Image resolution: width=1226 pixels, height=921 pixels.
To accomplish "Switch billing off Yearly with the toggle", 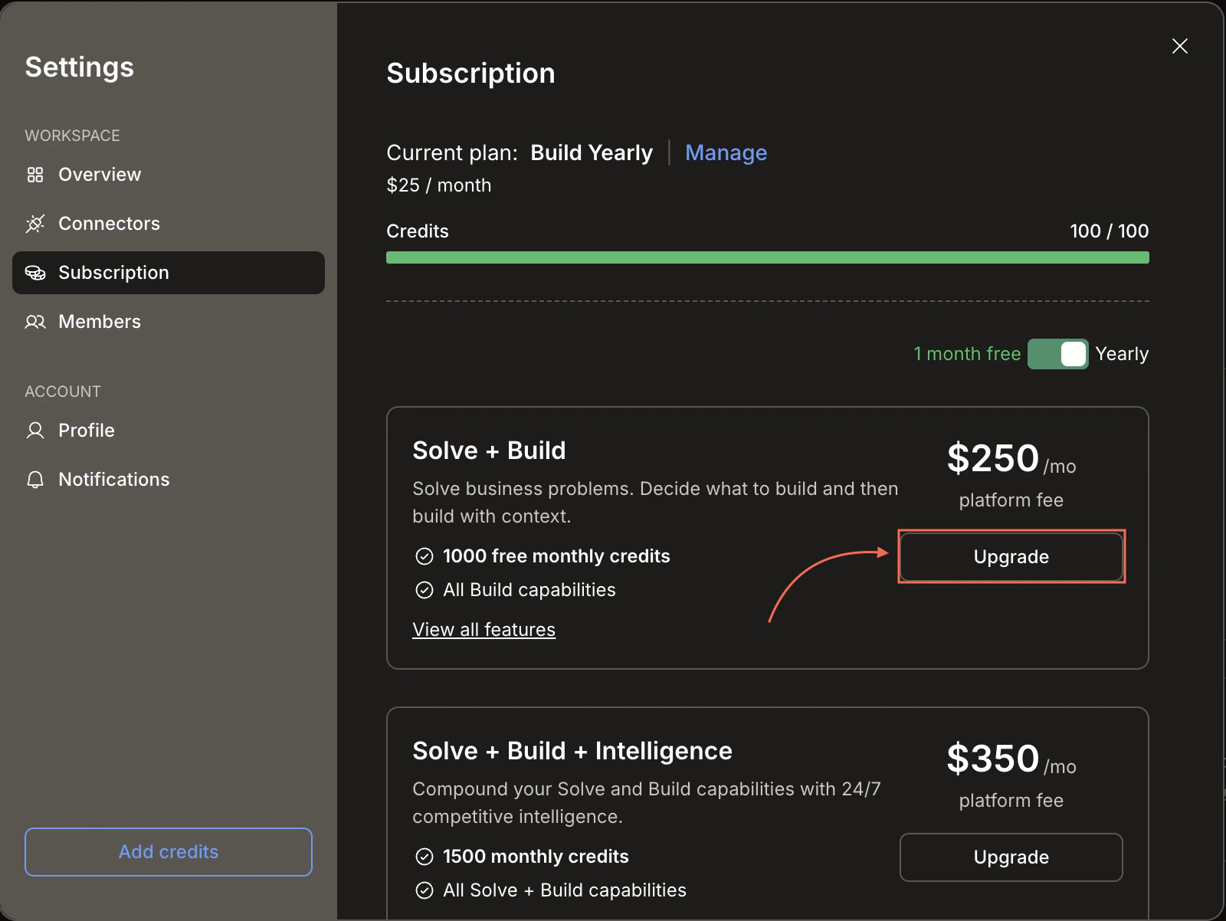I will (1058, 353).
